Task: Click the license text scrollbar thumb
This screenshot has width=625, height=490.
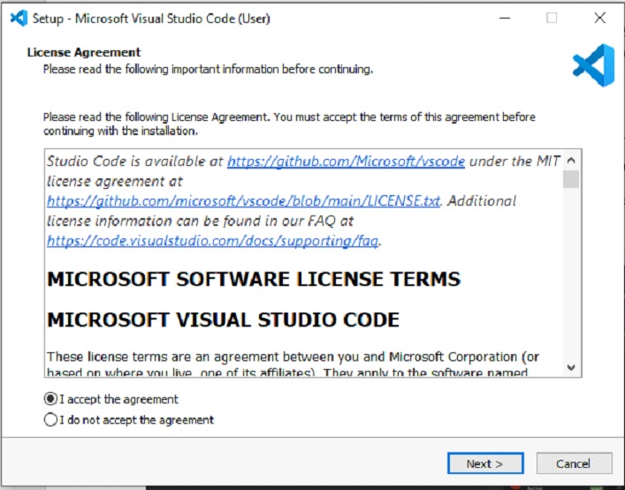Action: click(571, 178)
